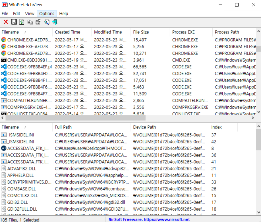Open the View menu
The image size is (261, 222).
(x=30, y=13)
